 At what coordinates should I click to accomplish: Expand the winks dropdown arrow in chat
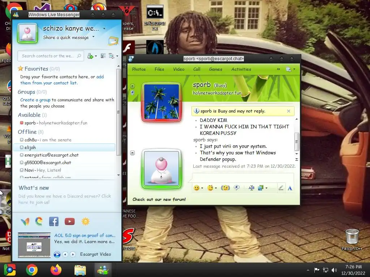coord(216,188)
